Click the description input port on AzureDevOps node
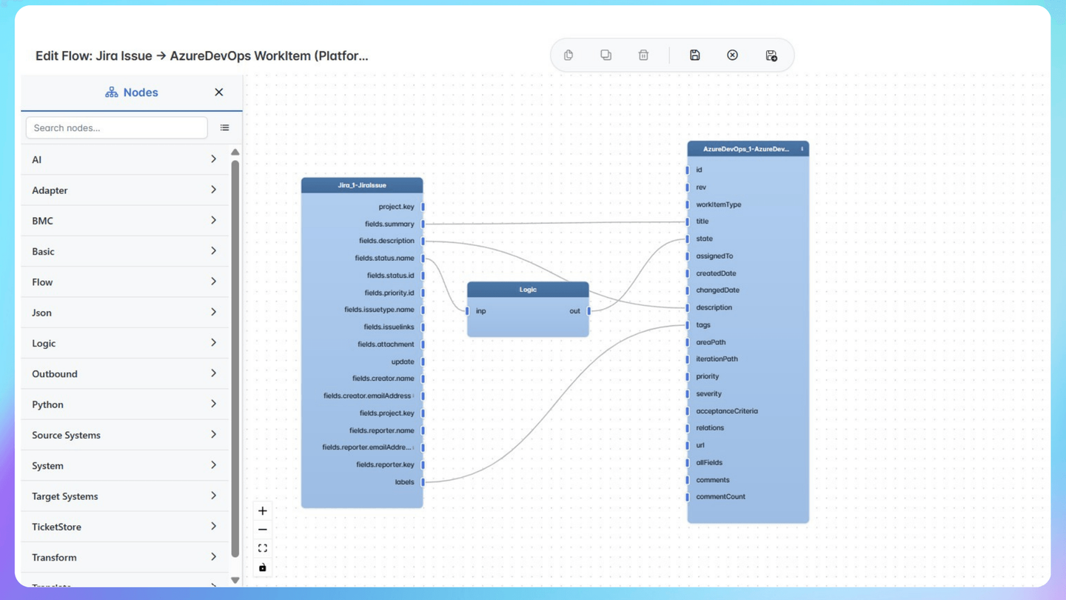The image size is (1066, 600). click(x=688, y=307)
